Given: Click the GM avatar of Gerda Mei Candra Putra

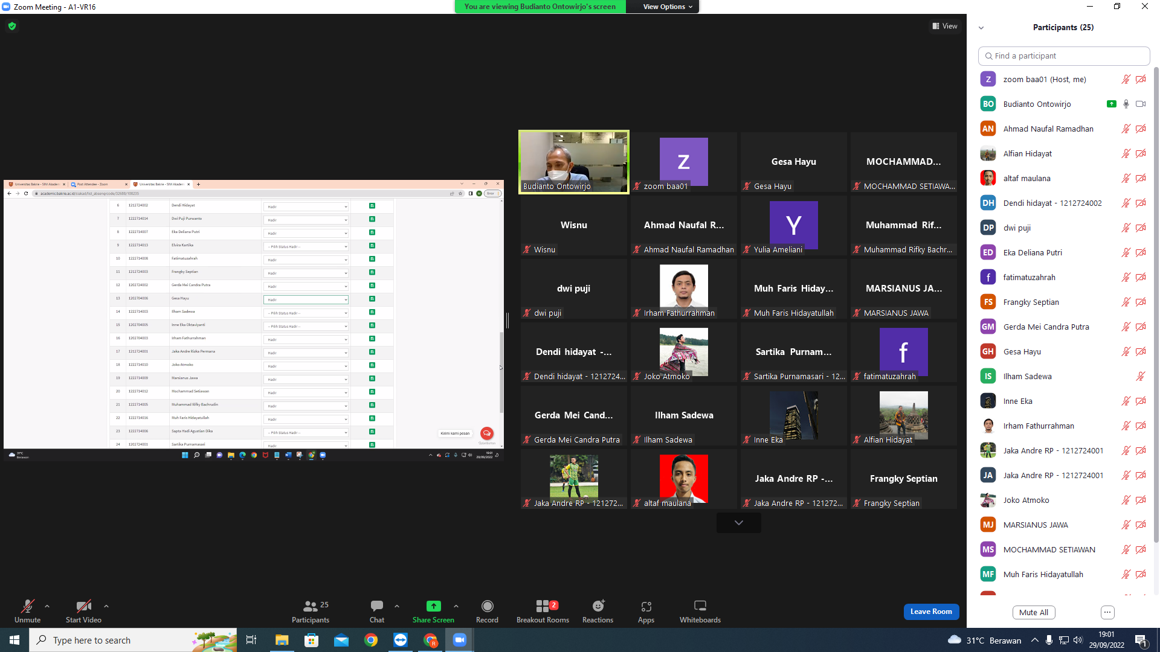Looking at the screenshot, I should [x=988, y=327].
